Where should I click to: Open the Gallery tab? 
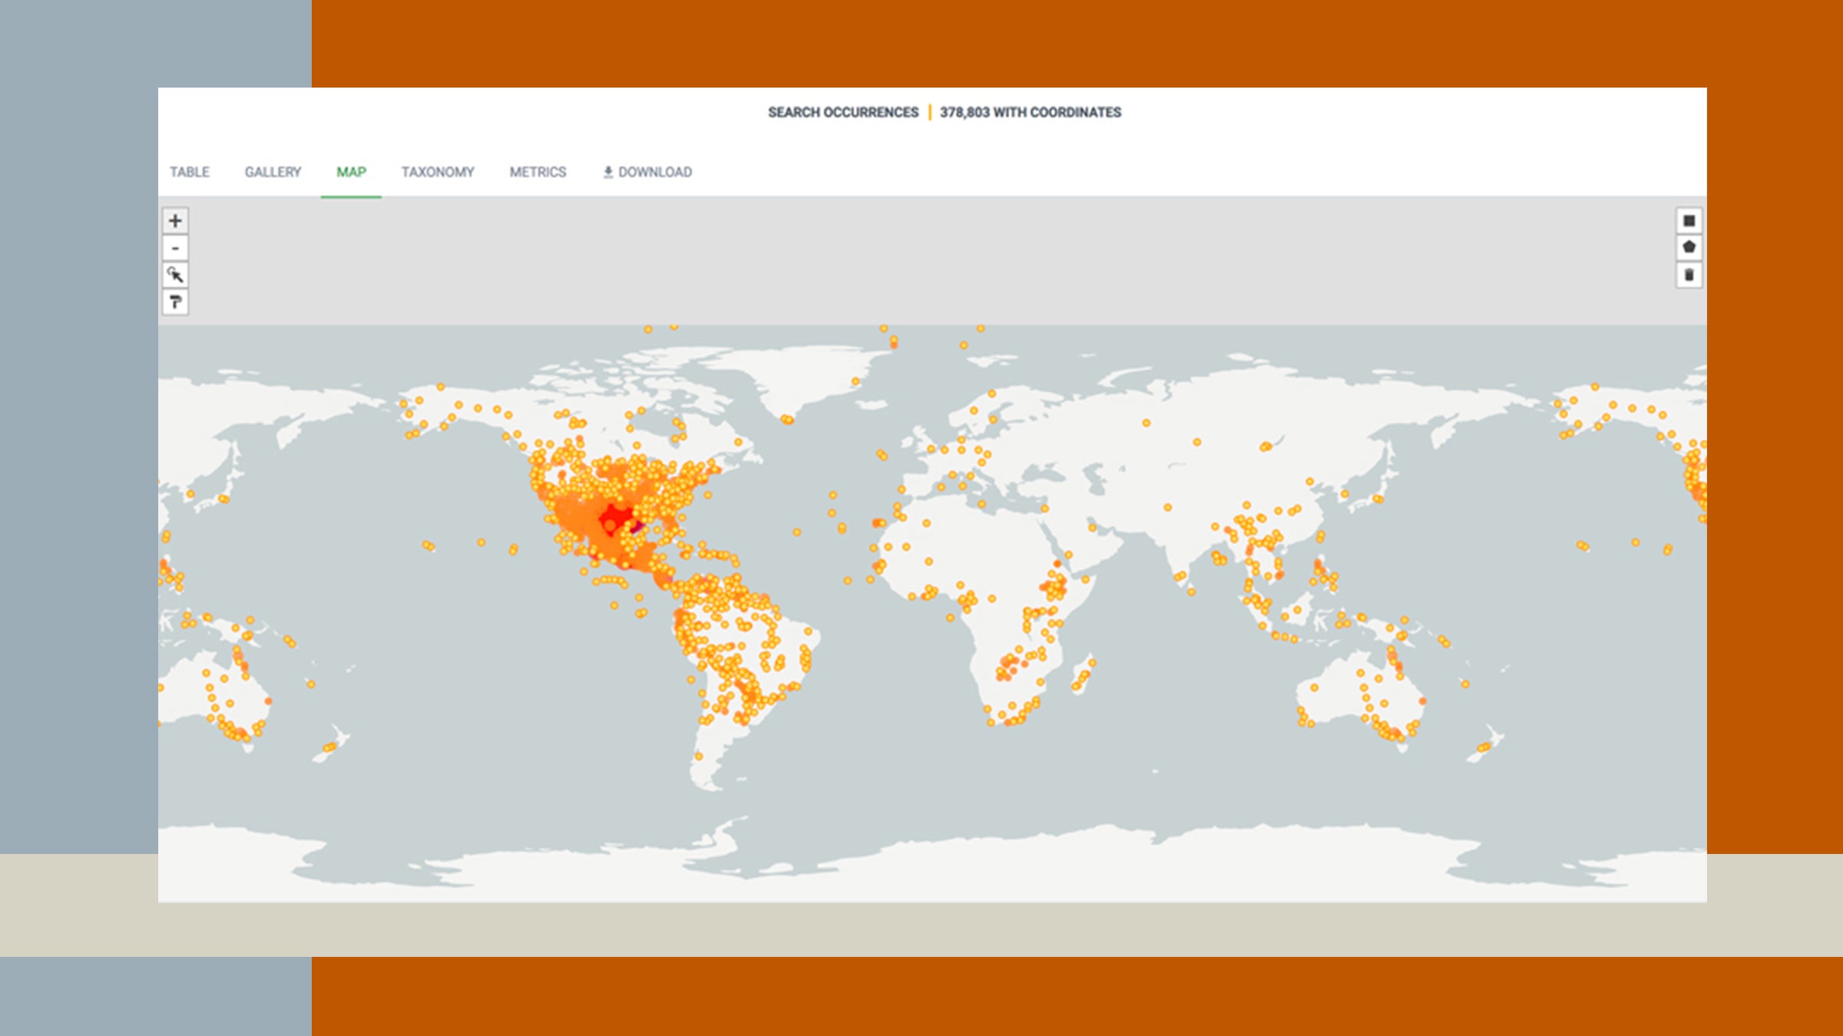coord(273,172)
